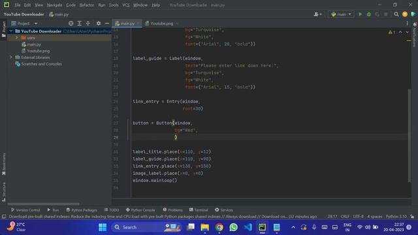Switch to Youtube.png editor tab
This screenshot has width=418, height=235.
click(161, 23)
